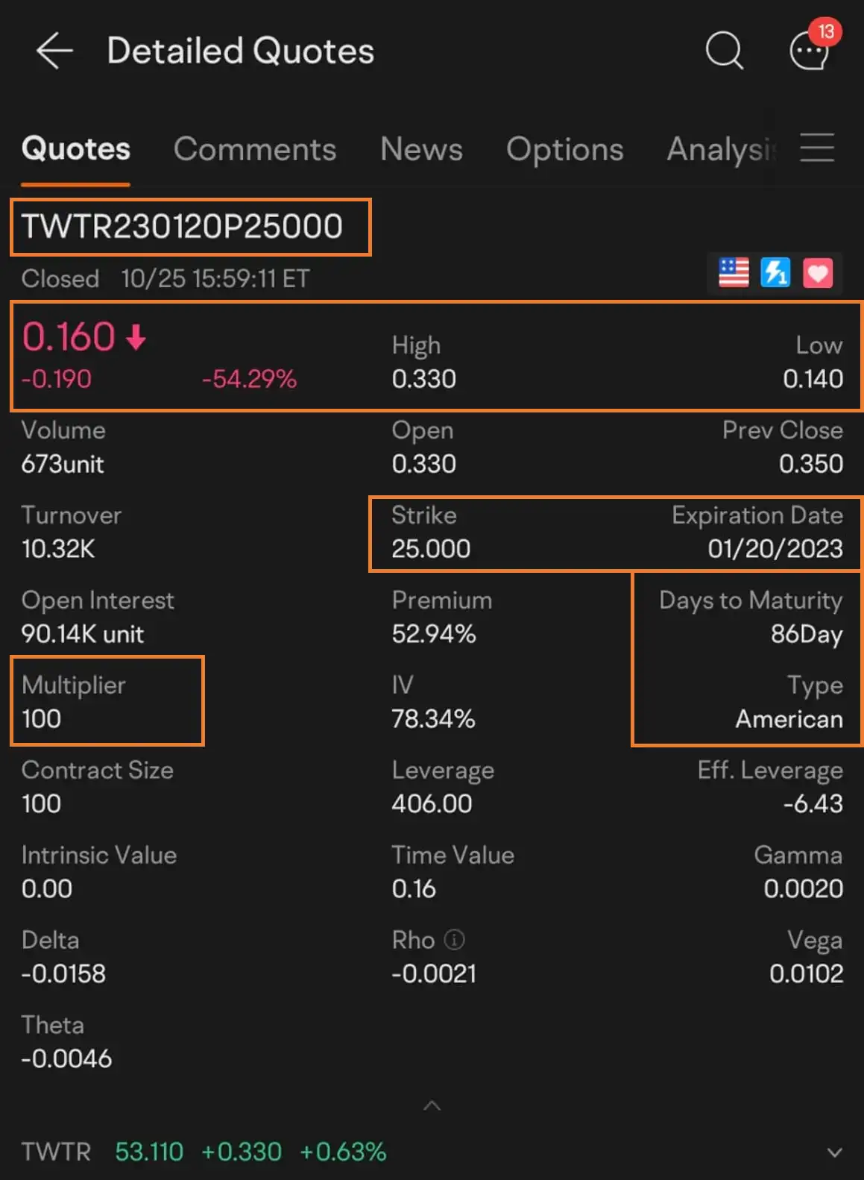Tap the Strike 25.000 field
864x1180 pixels.
[431, 533]
